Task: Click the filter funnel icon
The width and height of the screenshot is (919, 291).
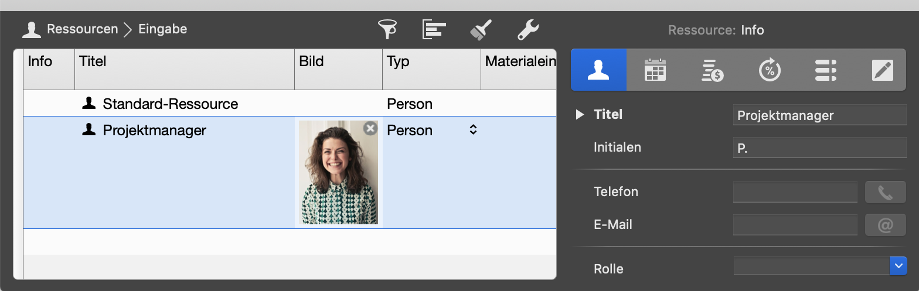Action: point(387,29)
